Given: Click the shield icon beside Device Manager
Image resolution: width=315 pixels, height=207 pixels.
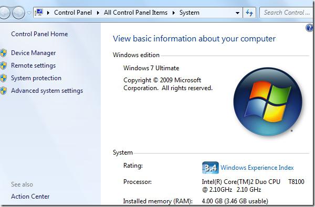Looking at the screenshot, I should click(4, 53).
